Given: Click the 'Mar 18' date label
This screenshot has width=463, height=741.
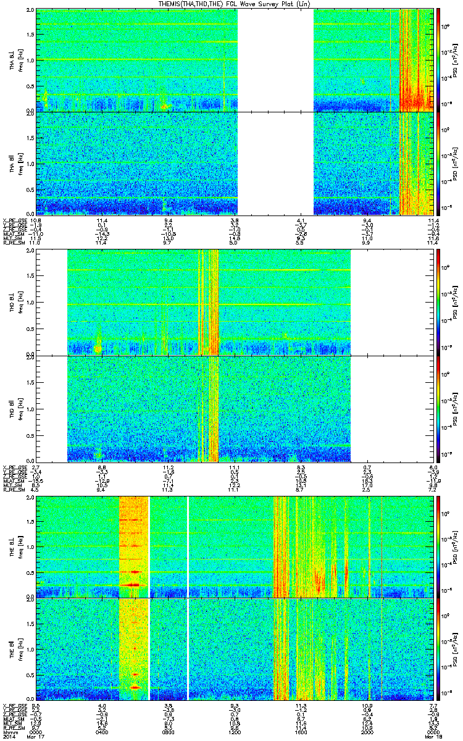Looking at the screenshot, I should pos(433,737).
